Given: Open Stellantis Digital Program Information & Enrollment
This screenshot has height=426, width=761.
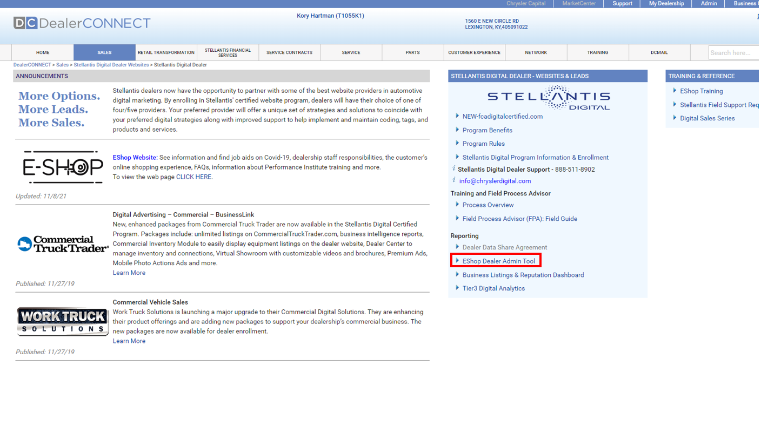Looking at the screenshot, I should [535, 158].
